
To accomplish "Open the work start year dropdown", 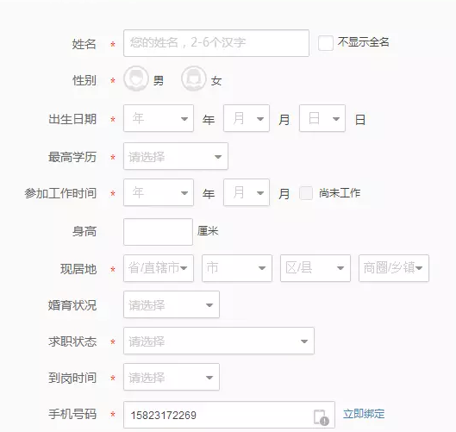I will tap(159, 192).
